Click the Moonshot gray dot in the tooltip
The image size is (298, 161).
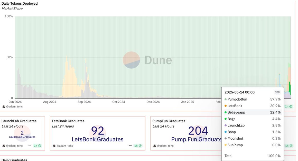click(x=226, y=139)
